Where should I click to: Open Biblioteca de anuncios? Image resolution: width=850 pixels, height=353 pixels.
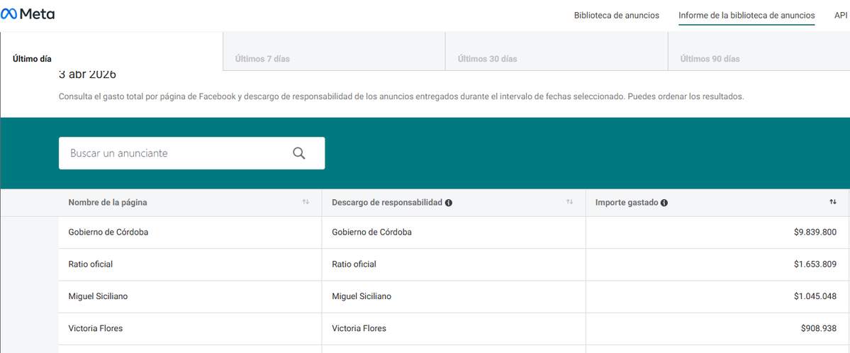[616, 15]
